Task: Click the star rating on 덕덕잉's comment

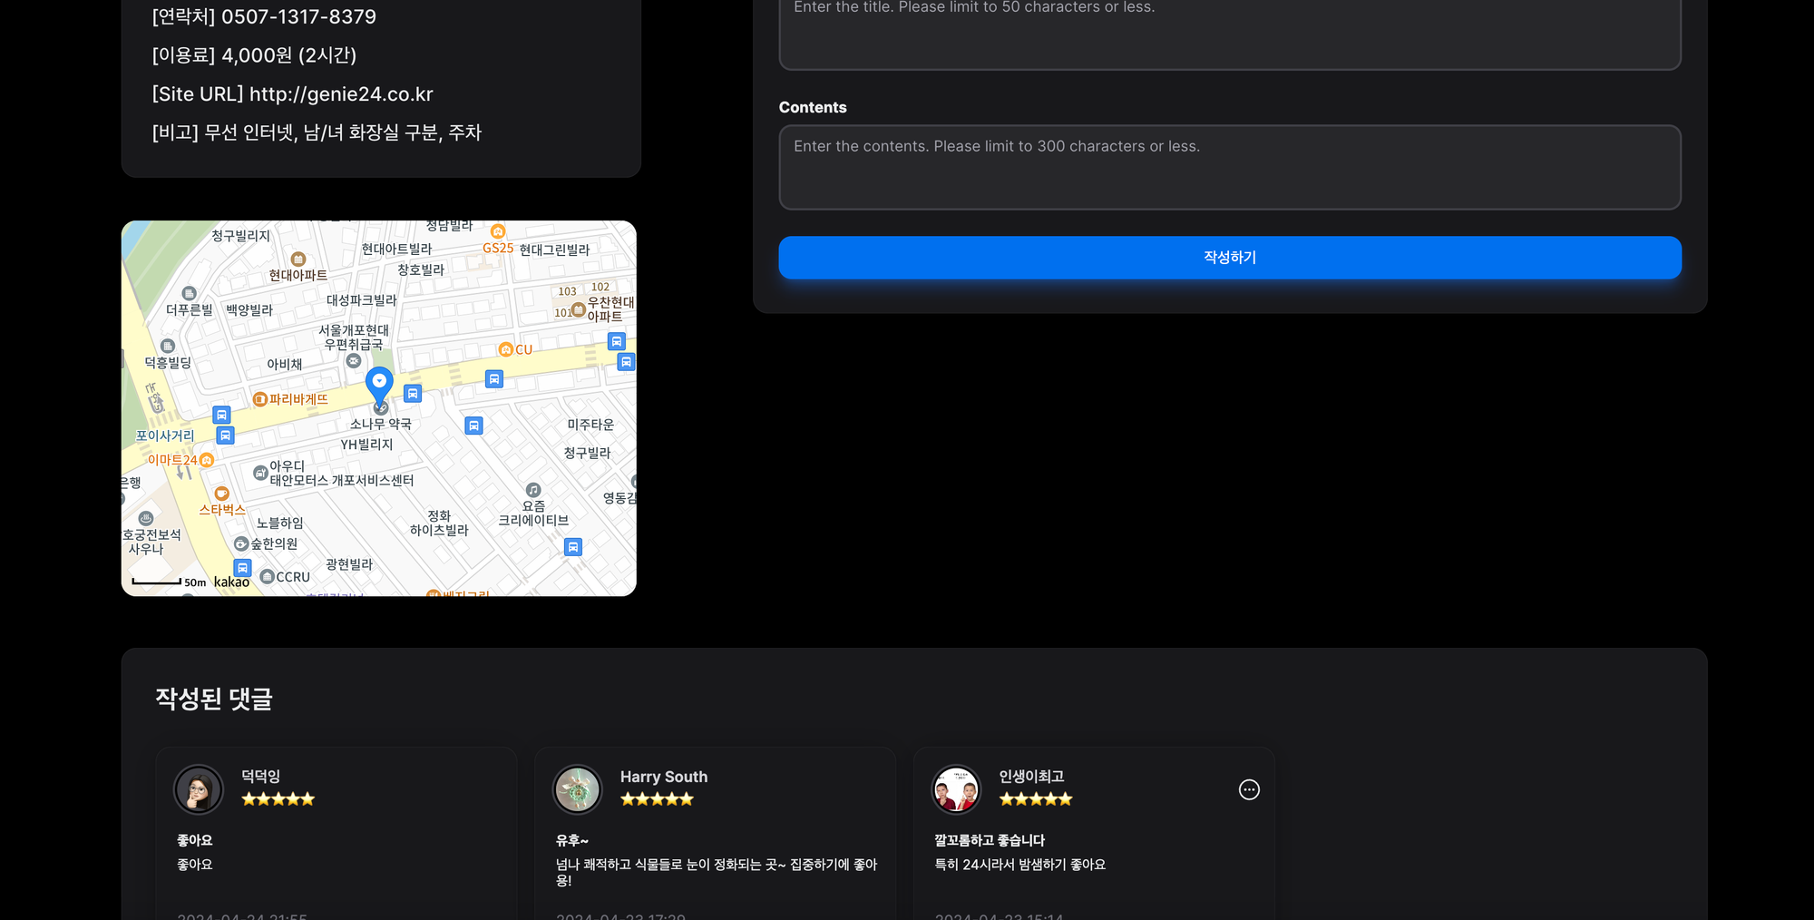Action: pyautogui.click(x=278, y=799)
